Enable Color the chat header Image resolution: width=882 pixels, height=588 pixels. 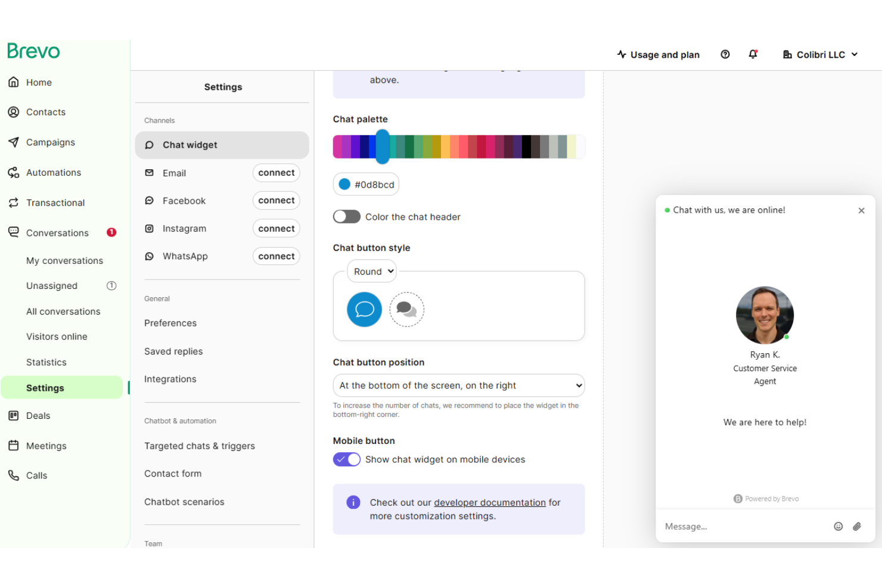coord(346,216)
